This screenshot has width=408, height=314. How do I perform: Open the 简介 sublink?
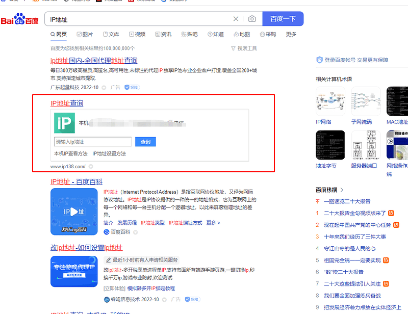108,223
